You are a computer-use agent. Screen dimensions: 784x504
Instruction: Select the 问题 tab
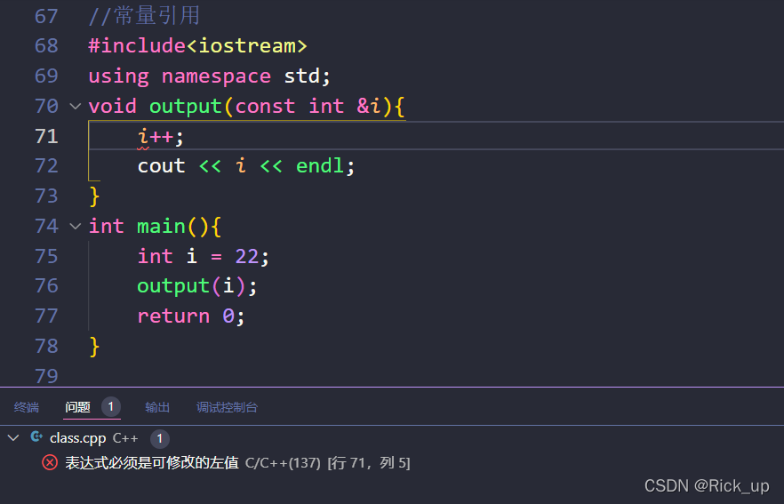point(77,407)
